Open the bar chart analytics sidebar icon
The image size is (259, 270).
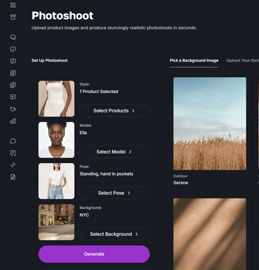(x=13, y=121)
